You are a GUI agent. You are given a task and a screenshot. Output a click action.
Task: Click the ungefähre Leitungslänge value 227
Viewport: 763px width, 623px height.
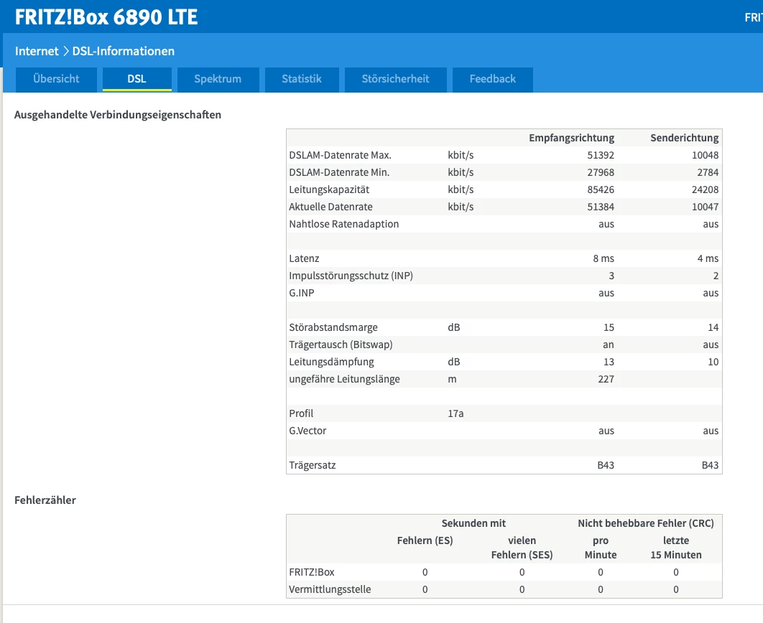606,379
